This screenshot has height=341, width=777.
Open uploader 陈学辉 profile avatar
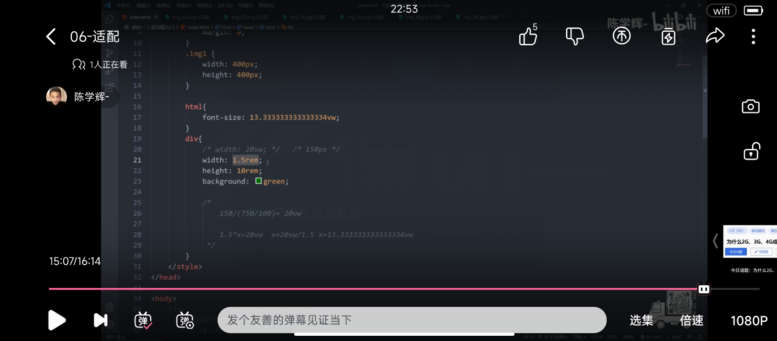click(57, 97)
